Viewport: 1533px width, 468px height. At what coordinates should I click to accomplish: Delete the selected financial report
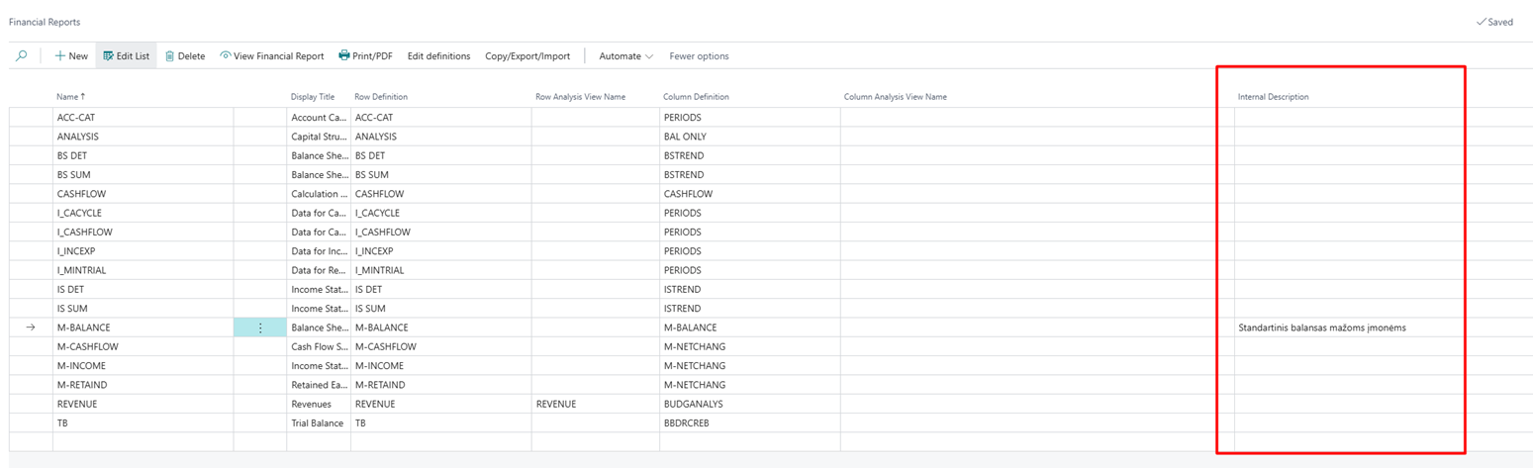coord(185,56)
